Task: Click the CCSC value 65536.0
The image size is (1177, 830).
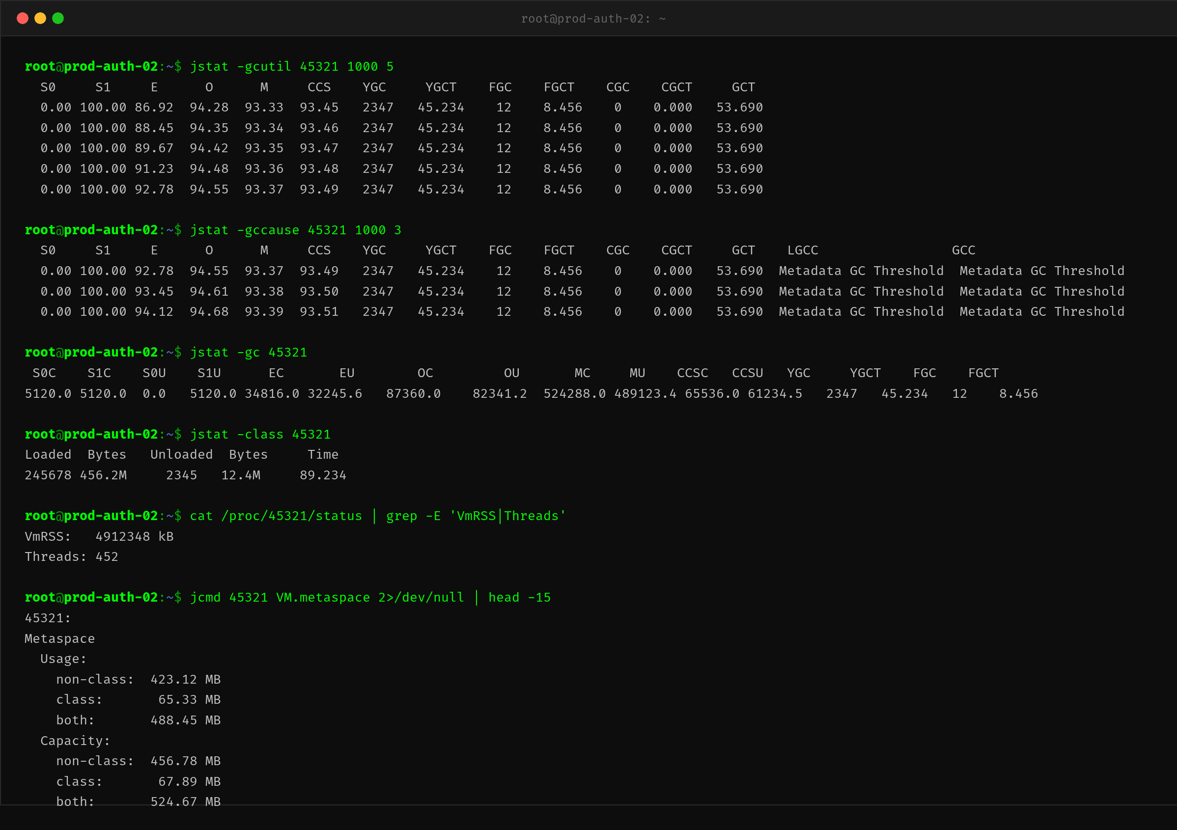Action: tap(712, 394)
